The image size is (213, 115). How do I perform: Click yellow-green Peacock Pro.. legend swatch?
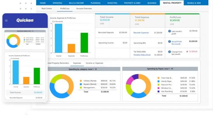pos(158,85)
